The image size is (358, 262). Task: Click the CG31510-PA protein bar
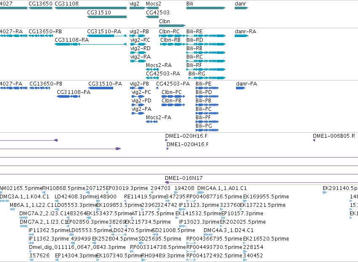[x=101, y=88]
